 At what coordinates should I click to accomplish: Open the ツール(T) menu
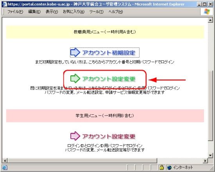click(x=97, y=12)
